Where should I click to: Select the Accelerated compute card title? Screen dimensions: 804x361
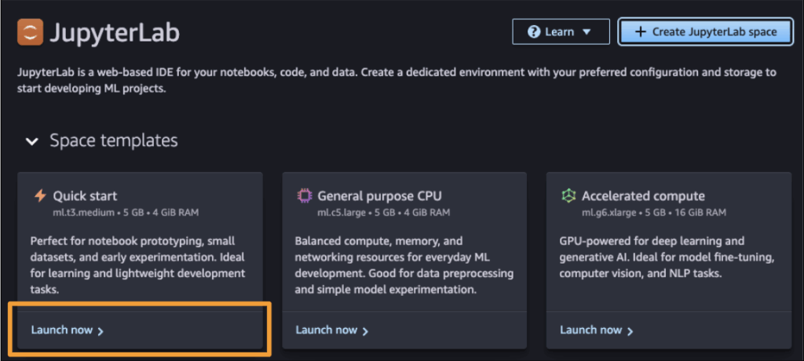643,196
